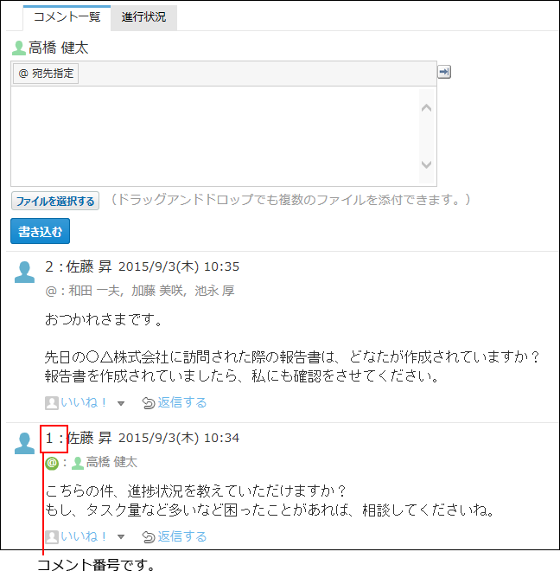The image size is (560, 571).
Task: Click the user icon next to 高橋 健太 header
Action: pos(18,48)
